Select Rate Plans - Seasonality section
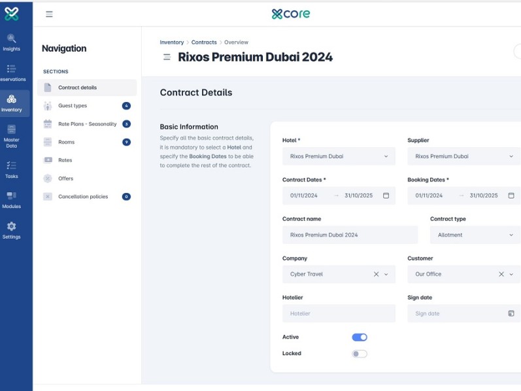 [x=87, y=124]
